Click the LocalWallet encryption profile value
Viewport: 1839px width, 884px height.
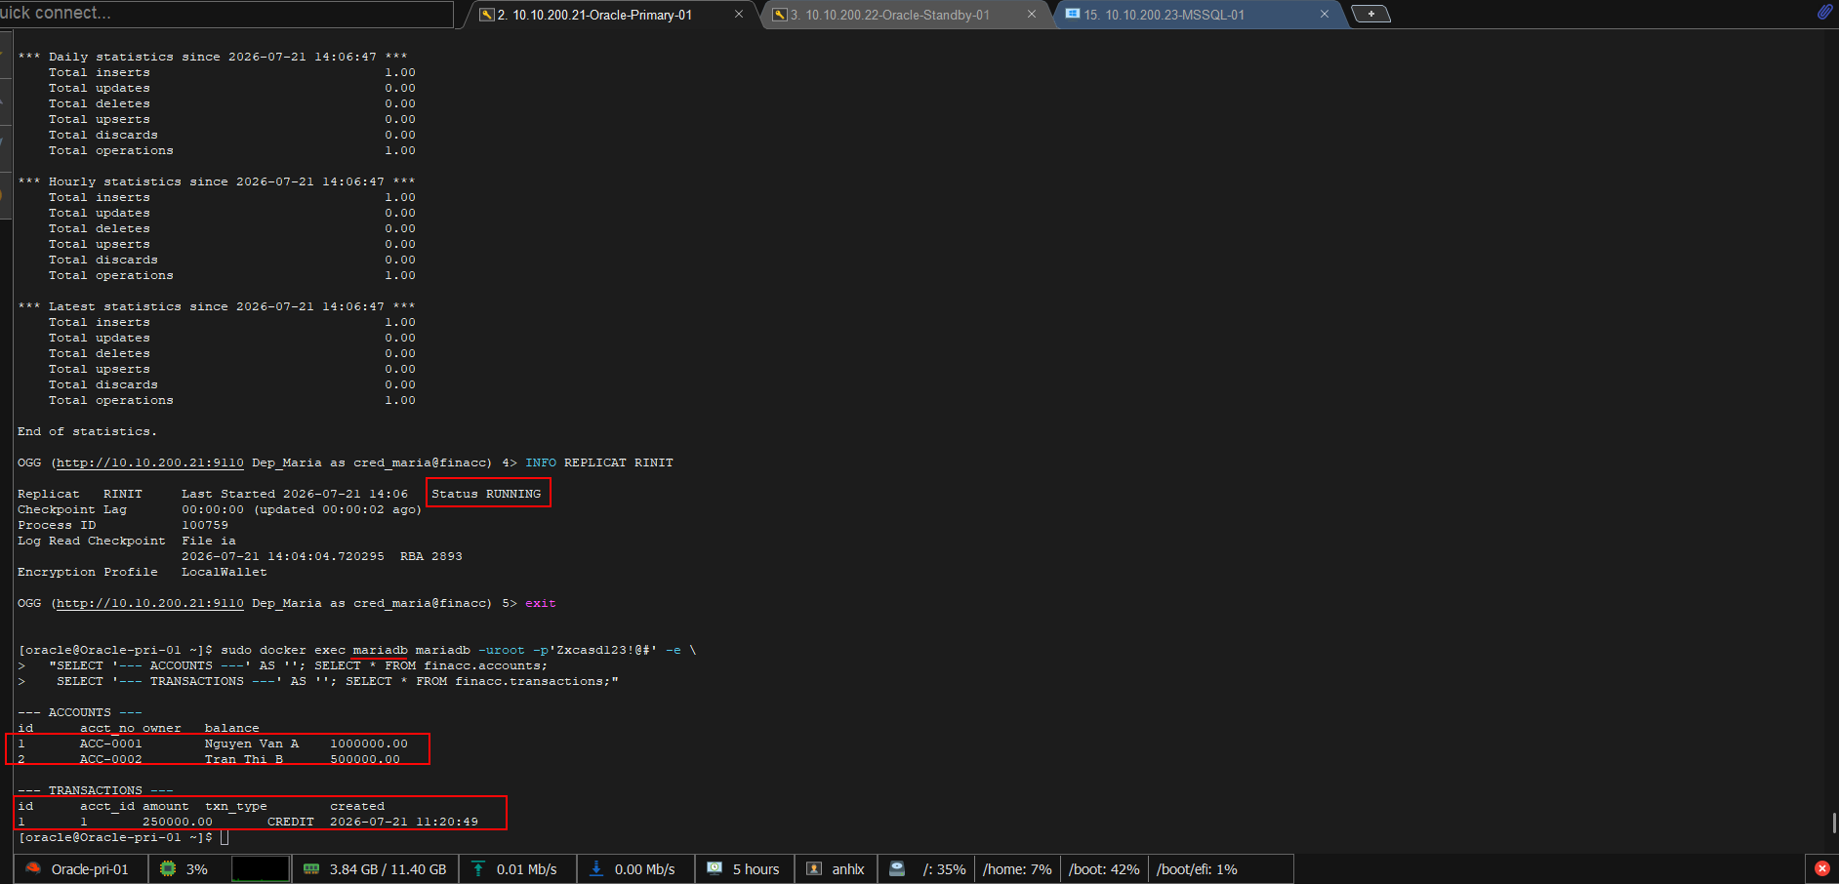click(x=225, y=572)
